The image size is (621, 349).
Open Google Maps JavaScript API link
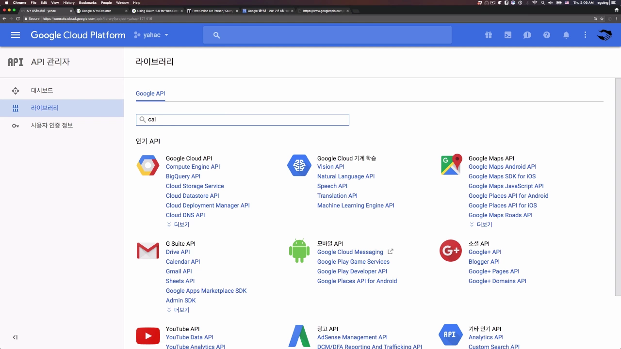click(x=506, y=186)
